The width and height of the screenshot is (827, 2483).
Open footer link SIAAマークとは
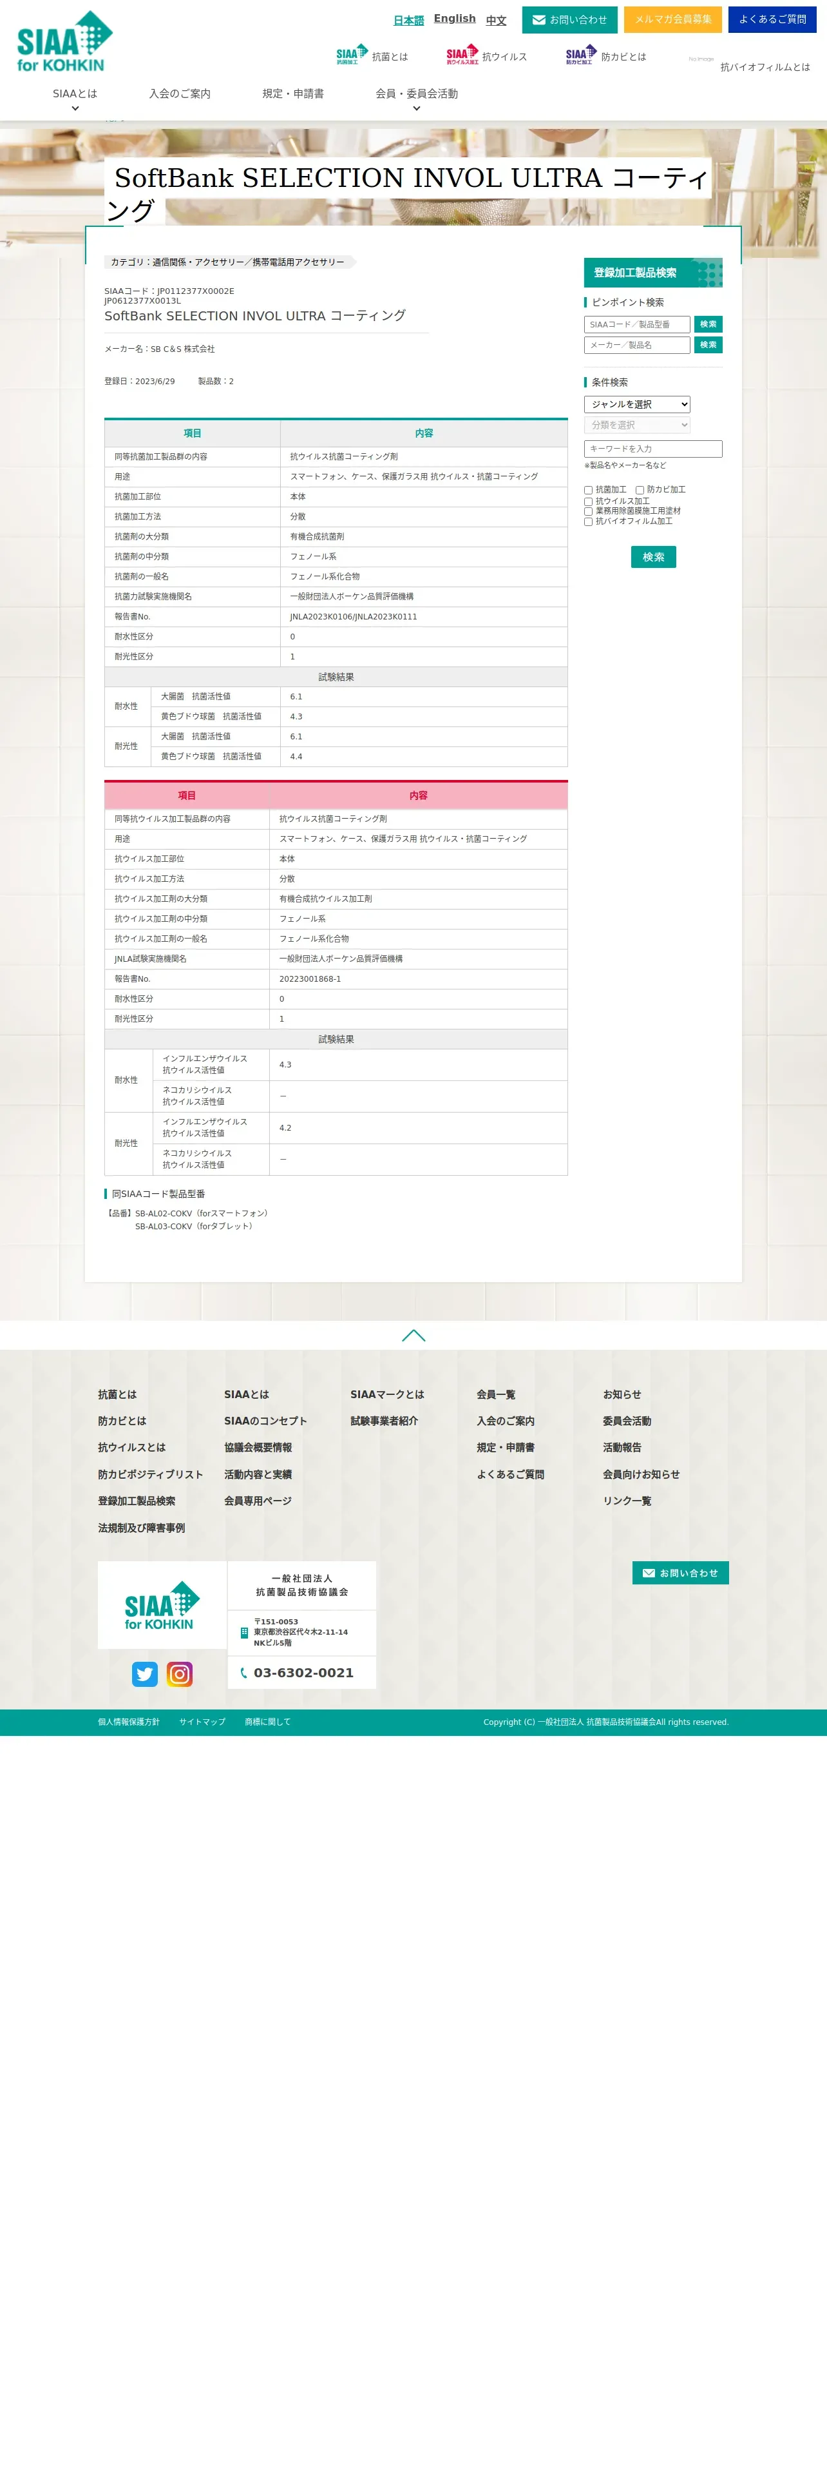tap(387, 1395)
